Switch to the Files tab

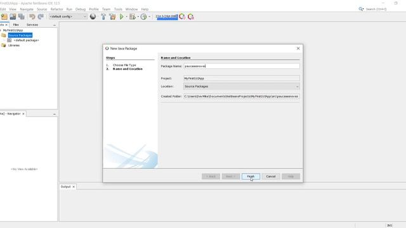(x=16, y=25)
